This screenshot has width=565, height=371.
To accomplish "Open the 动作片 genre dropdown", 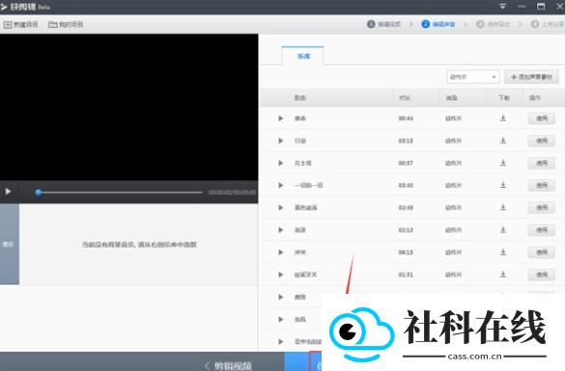I will (473, 77).
